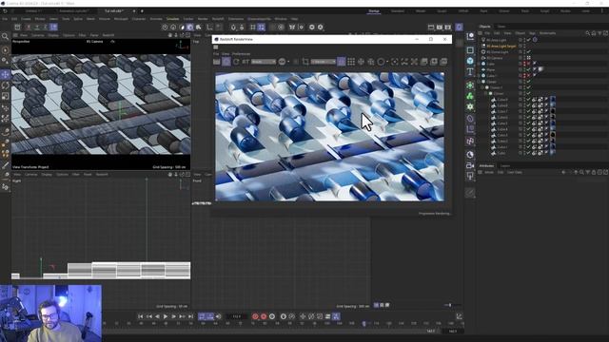Open the Simulate menu in main menu bar
The width and height of the screenshot is (609, 342).
[173, 19]
